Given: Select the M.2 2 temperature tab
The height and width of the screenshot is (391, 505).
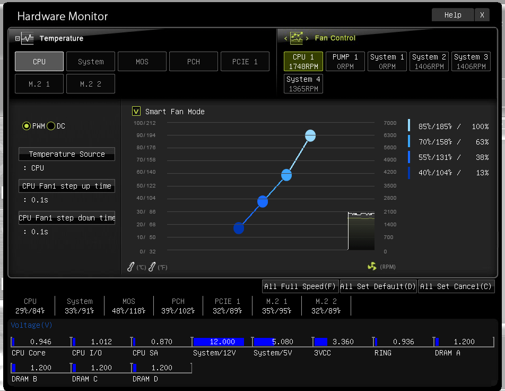Looking at the screenshot, I should pyautogui.click(x=91, y=84).
